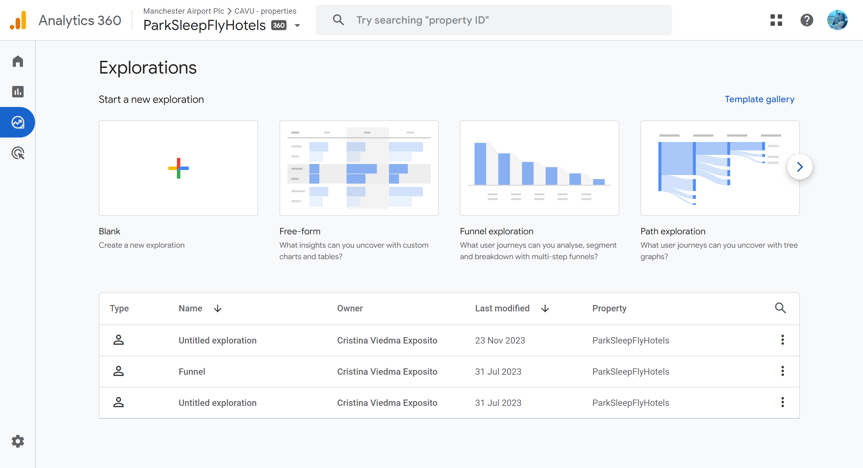Open more options for 23 Nov 2023 exploration
Screen dimensions: 863x468
click(782, 340)
